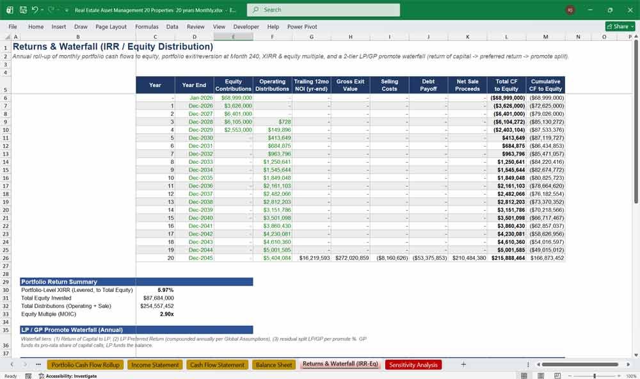Select Net Sale Proceeds $210,484,380 cell

[x=468, y=258]
